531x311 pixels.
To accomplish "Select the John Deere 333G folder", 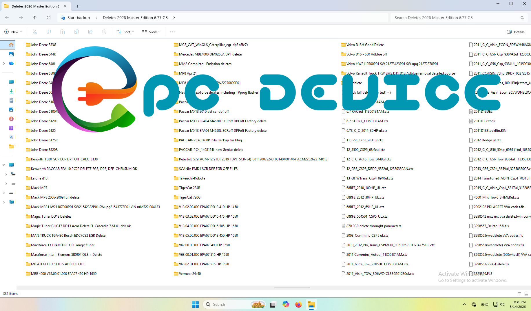I will (41, 45).
